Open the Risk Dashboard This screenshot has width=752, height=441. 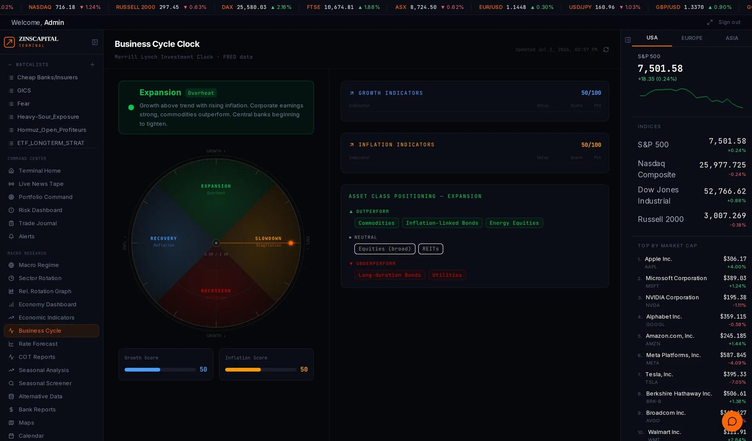coord(51,210)
